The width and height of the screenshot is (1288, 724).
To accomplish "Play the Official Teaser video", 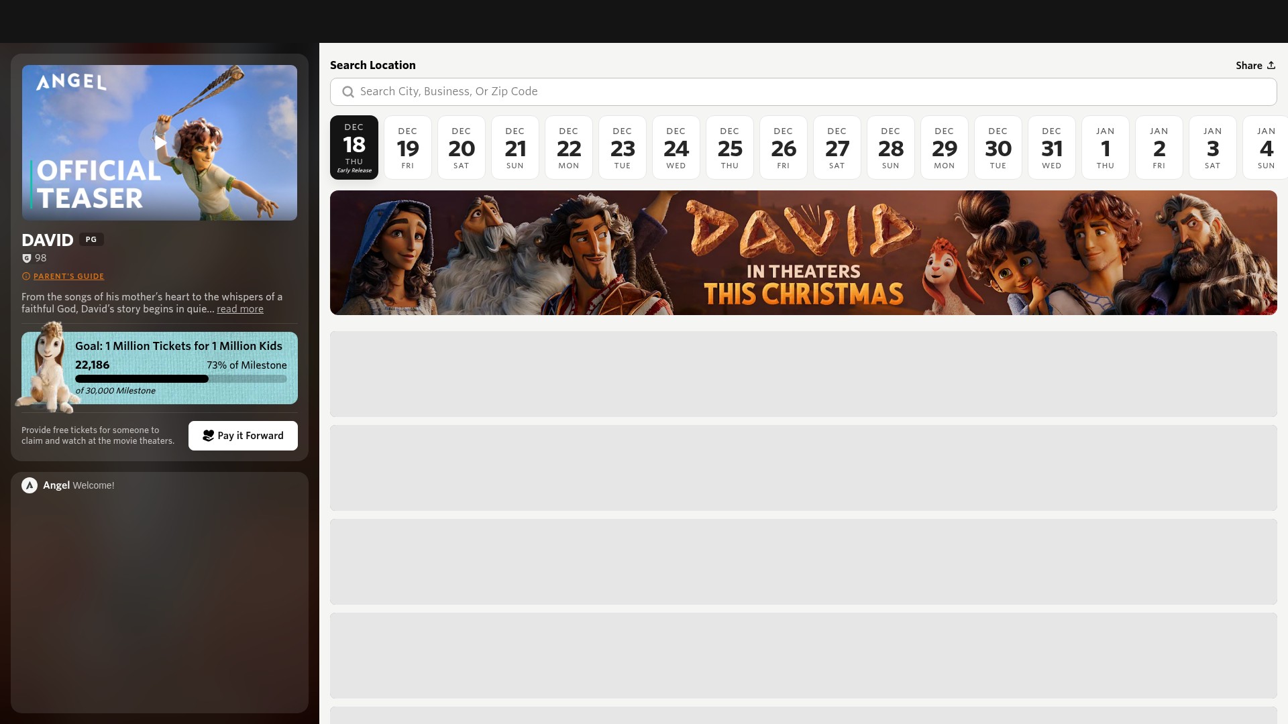I will pyautogui.click(x=160, y=142).
